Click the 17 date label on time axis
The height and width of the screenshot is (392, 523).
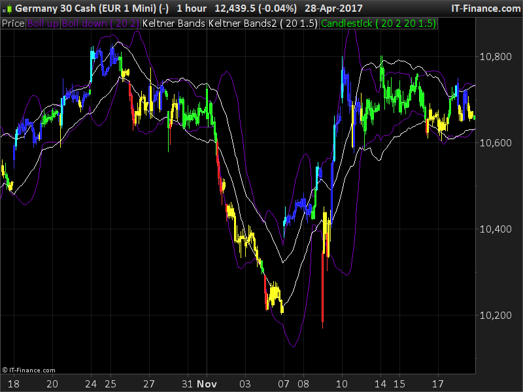[x=438, y=384]
